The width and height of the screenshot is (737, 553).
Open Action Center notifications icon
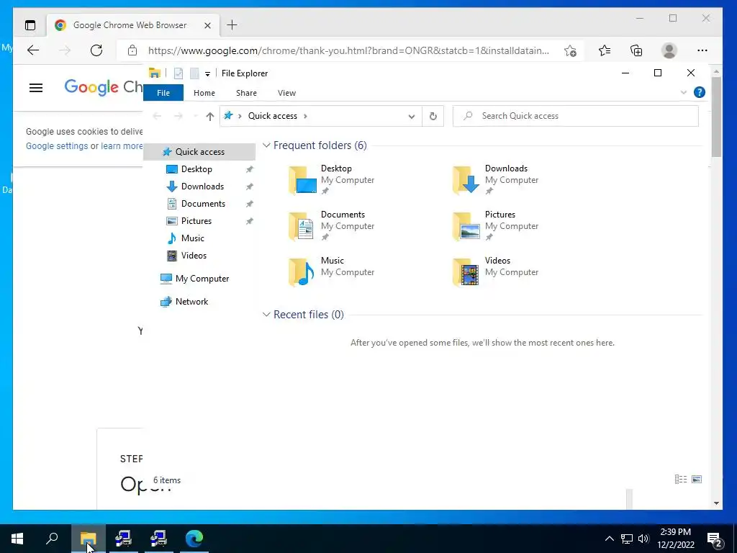[x=715, y=539]
